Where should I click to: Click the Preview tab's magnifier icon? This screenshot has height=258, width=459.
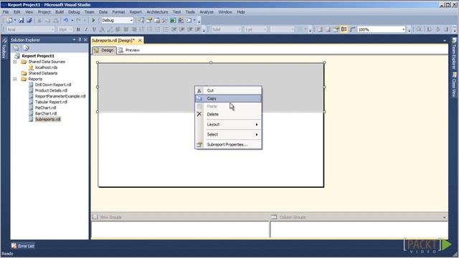120,50
